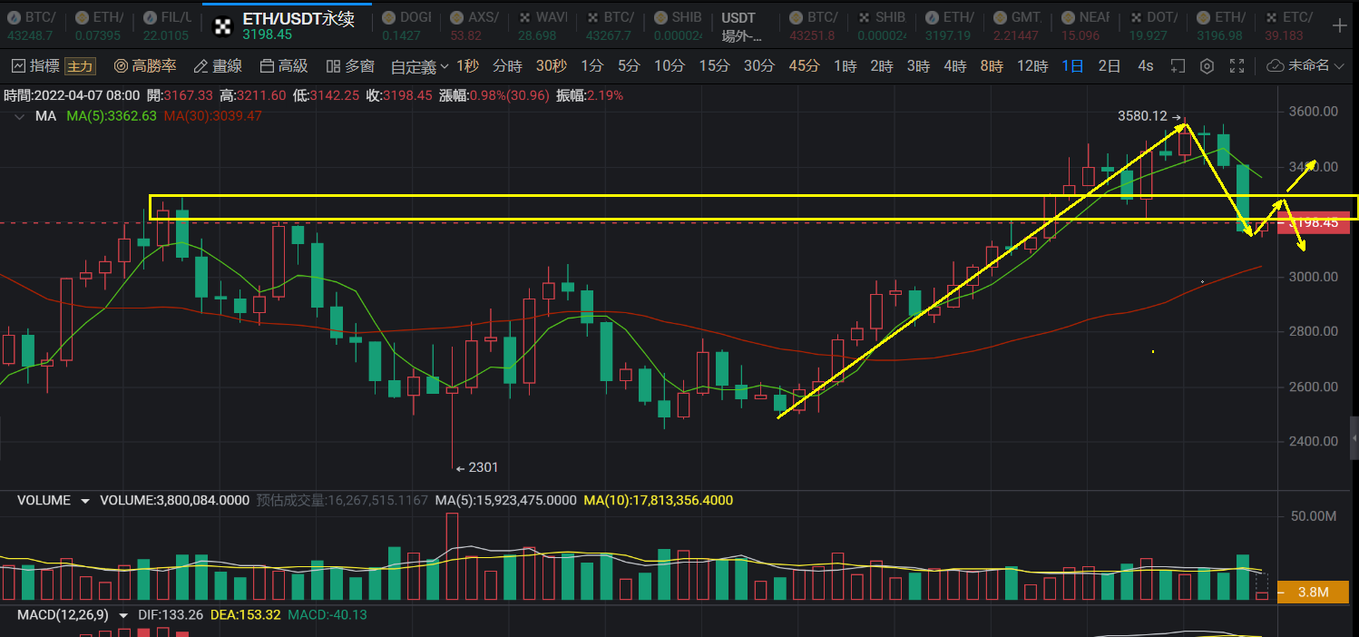Select the 2日 timeframe button
Viewport: 1359px width, 637px height.
(1109, 66)
